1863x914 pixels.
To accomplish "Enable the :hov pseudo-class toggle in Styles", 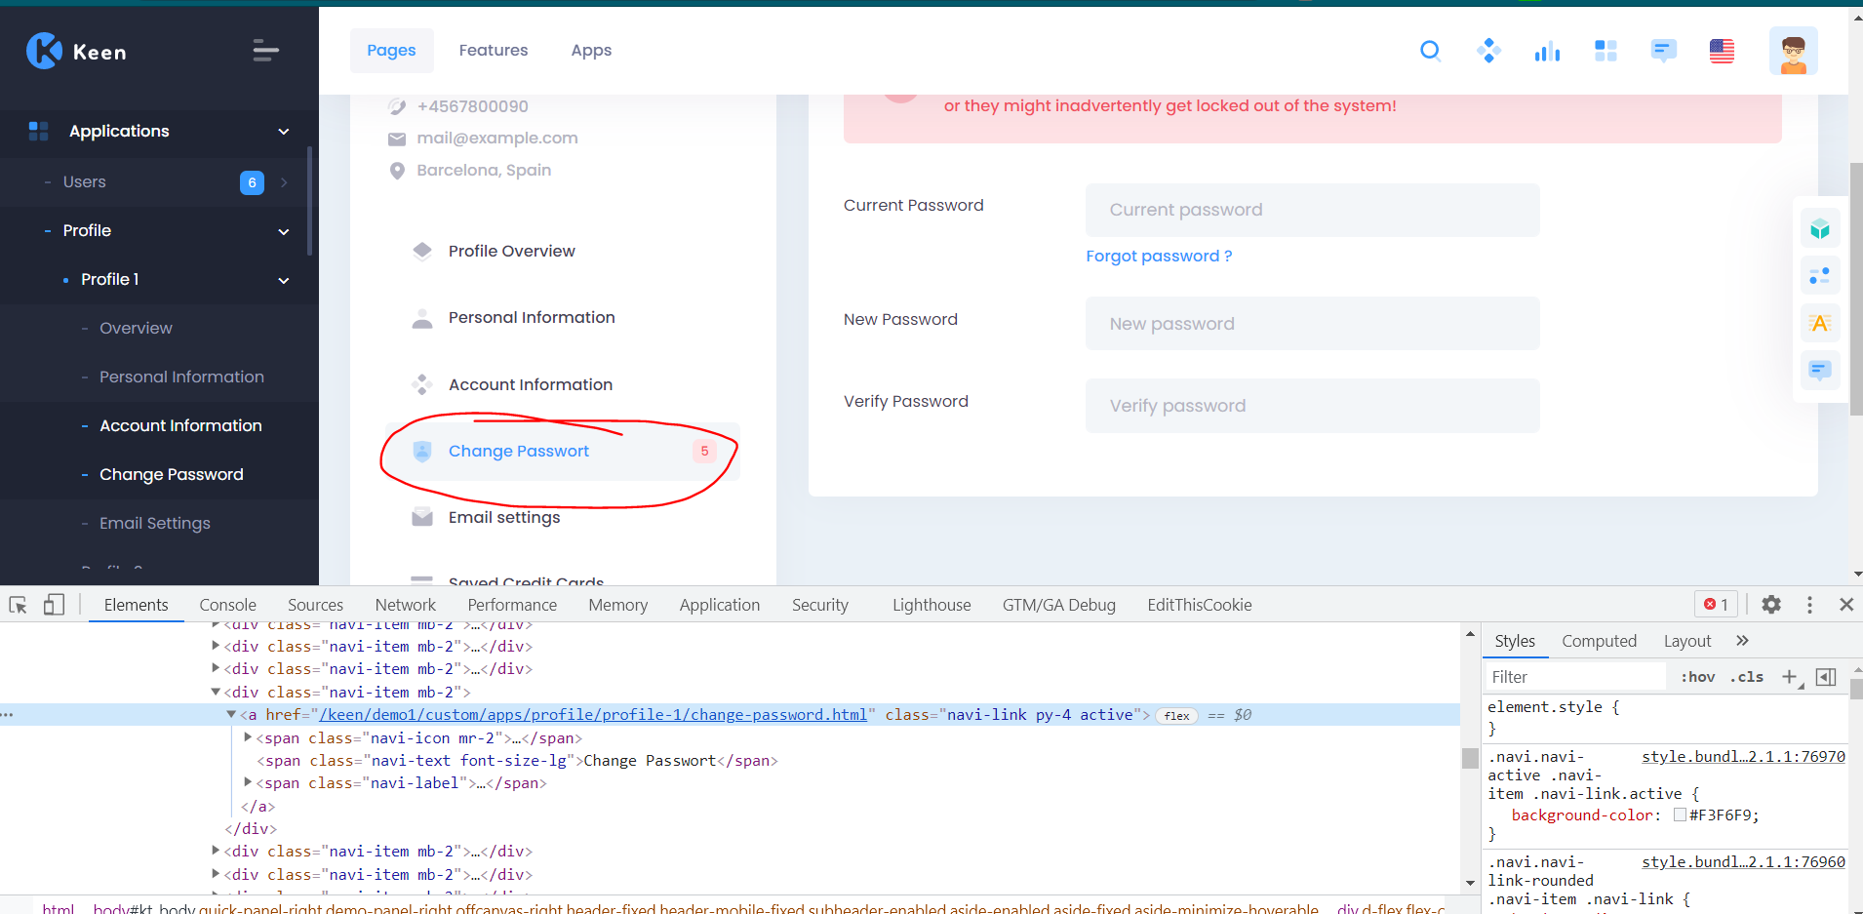I will (x=1696, y=676).
